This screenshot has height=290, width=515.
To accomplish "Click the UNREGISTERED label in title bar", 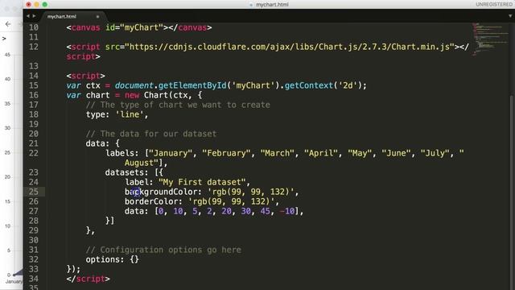I will 493,4.
